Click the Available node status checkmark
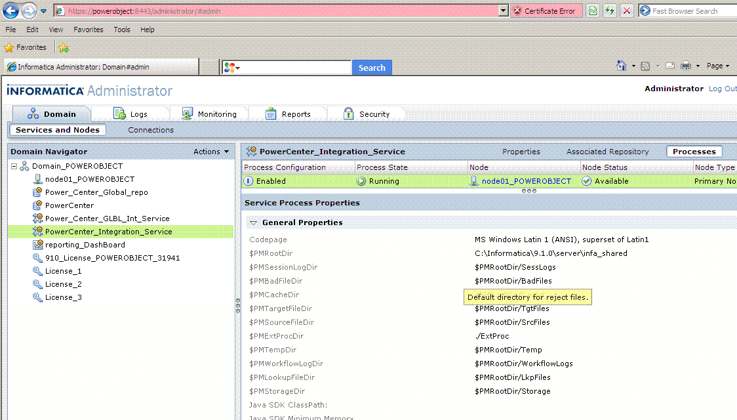Screen dimensions: 737x420 point(586,180)
